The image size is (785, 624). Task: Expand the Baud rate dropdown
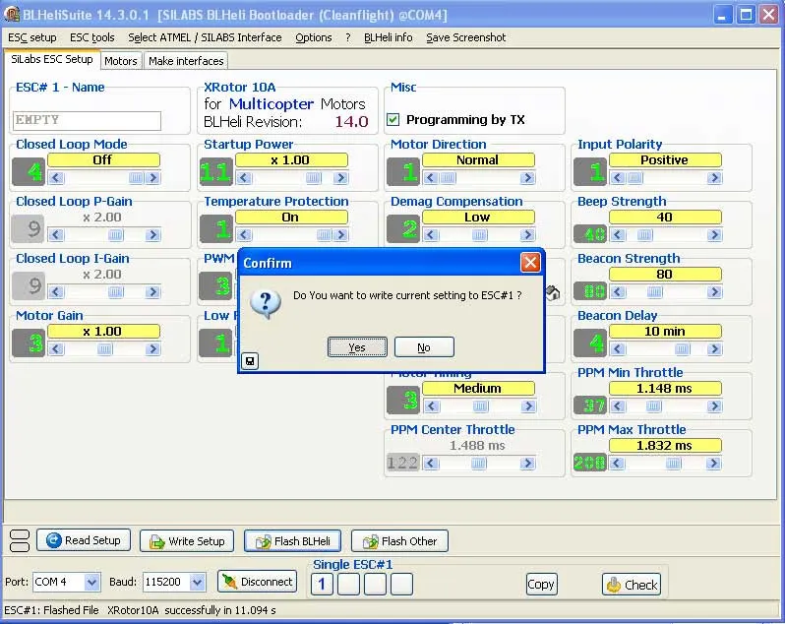pyautogui.click(x=198, y=582)
